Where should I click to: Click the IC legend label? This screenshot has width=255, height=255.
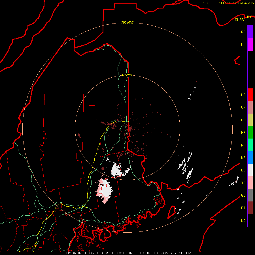[x=243, y=183]
